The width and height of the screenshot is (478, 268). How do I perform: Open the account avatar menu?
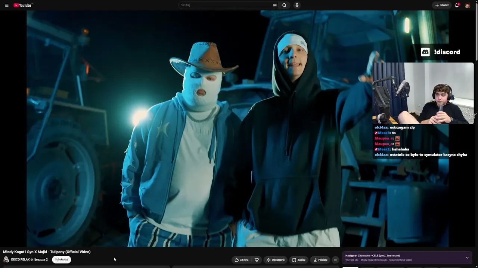point(468,5)
